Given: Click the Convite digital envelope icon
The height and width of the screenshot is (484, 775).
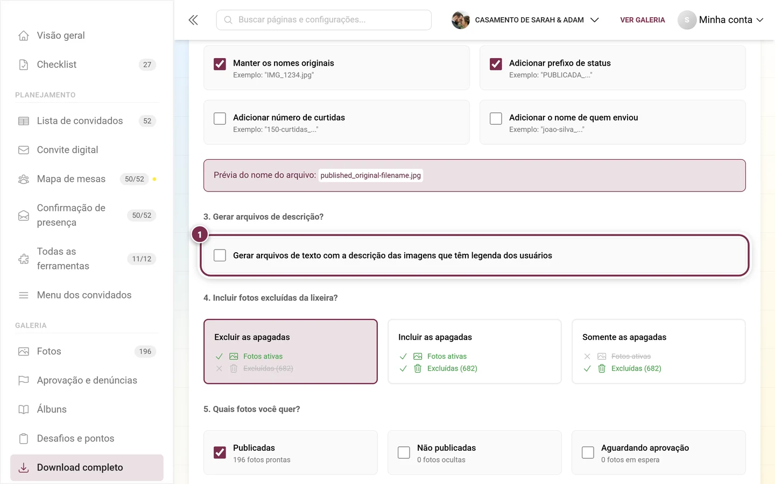Looking at the screenshot, I should point(24,150).
